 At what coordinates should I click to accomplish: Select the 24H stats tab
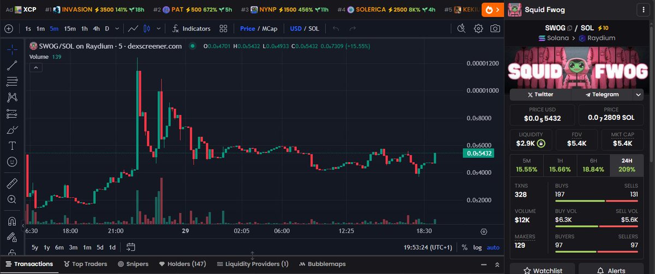[626, 166]
